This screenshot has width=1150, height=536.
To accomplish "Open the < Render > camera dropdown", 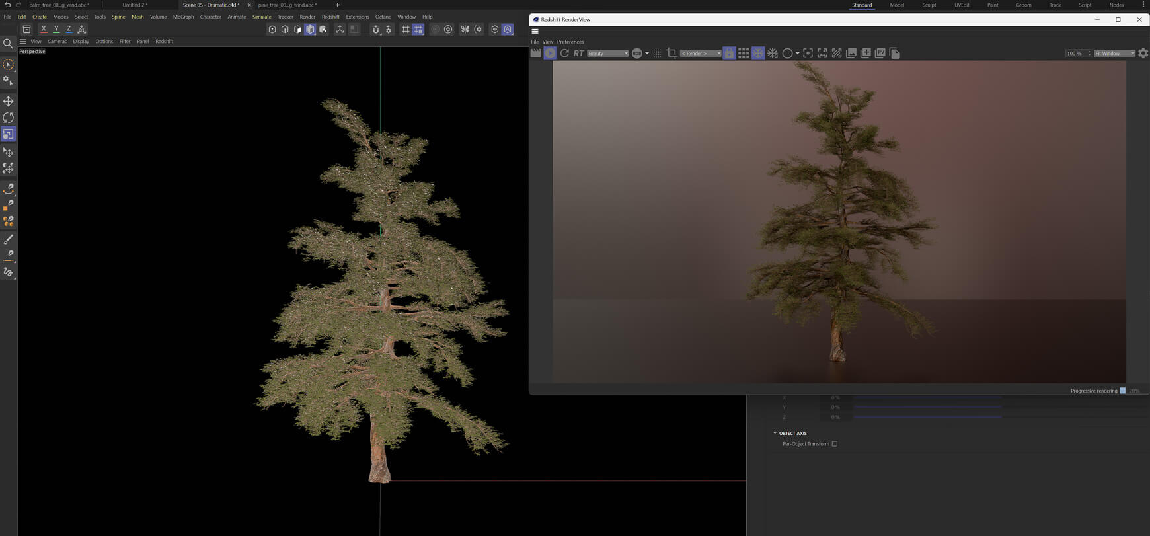I will (701, 53).
